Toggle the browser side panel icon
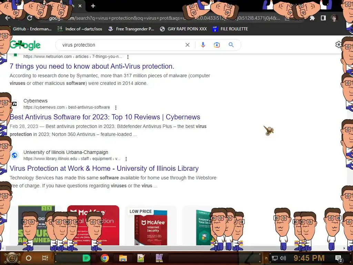Viewport: 353px width, 265px height. click(323, 18)
